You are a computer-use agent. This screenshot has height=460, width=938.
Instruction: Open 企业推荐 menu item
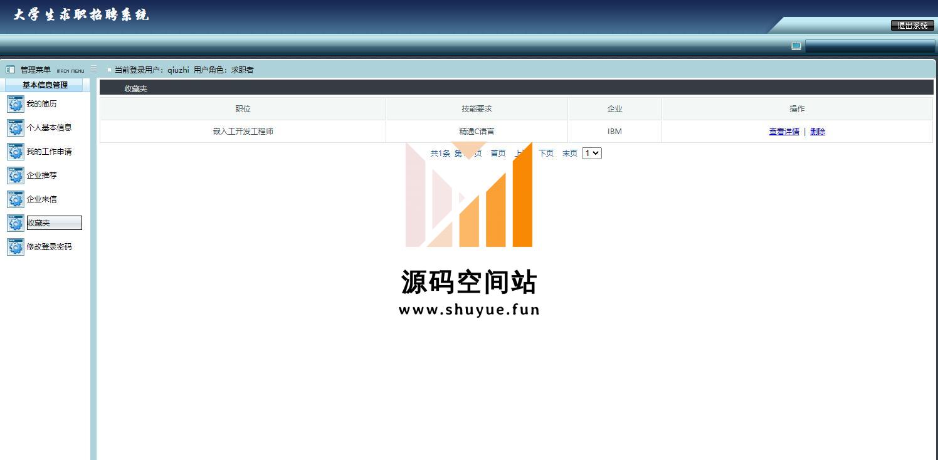(x=41, y=175)
